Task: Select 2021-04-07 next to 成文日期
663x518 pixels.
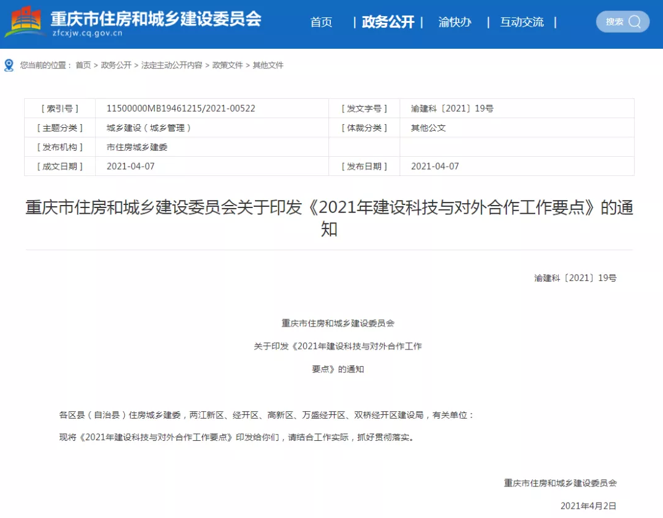Action: 131,166
